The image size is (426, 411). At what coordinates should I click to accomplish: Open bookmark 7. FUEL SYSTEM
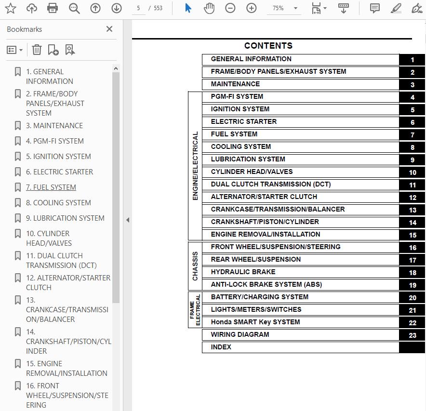(51, 187)
